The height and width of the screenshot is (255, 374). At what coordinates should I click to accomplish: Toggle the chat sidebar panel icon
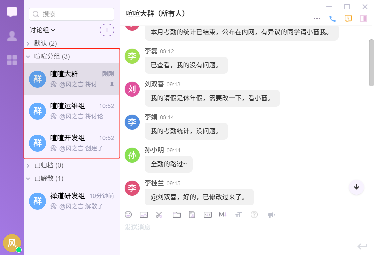(363, 19)
